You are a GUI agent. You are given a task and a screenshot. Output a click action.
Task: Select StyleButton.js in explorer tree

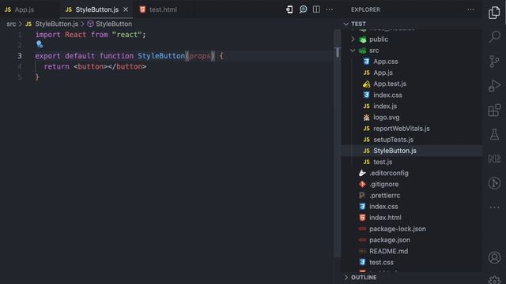pyautogui.click(x=395, y=151)
